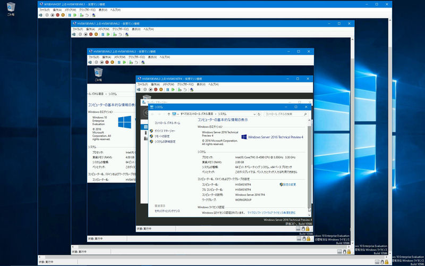Click Dashboard icon in Server Manager sidebar

pos(146,127)
